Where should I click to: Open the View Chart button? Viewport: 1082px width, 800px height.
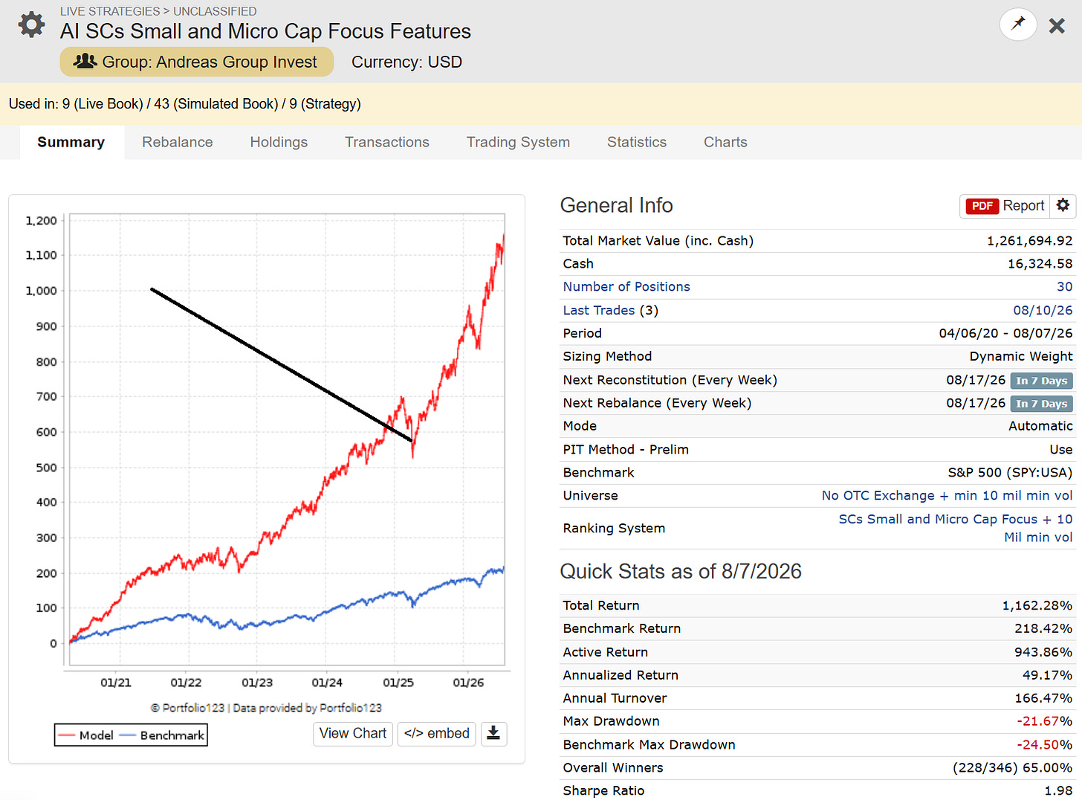click(x=353, y=734)
